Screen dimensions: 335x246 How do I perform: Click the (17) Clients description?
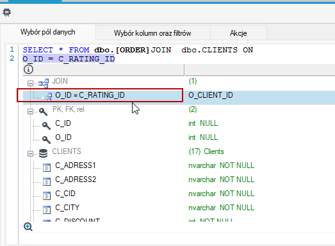[206, 151]
